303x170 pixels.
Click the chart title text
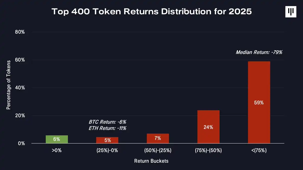click(152, 12)
